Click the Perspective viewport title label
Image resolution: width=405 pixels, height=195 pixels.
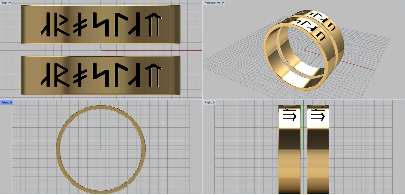tap(212, 3)
